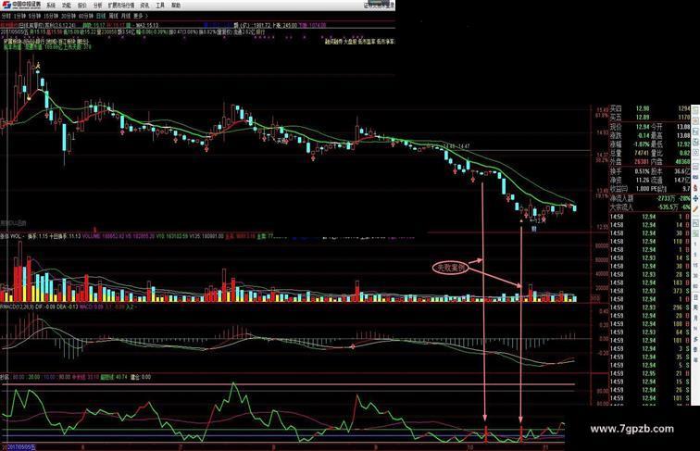Image resolution: width=700 pixels, height=451 pixels.
Task: Click the 现价 12.94 quote value
Action: coord(642,127)
